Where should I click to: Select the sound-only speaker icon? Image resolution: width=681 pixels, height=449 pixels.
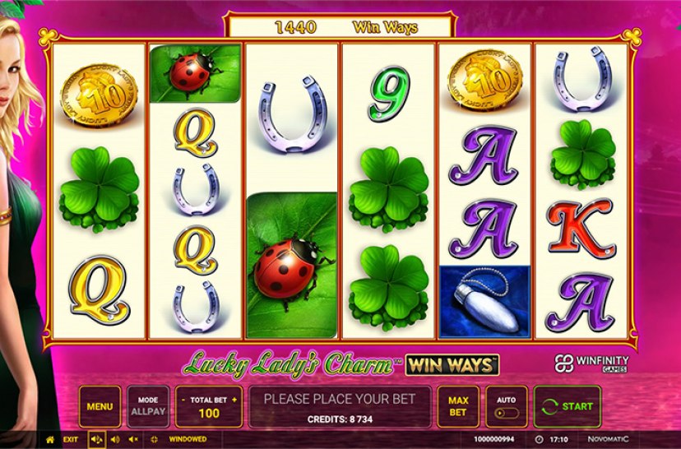(115, 439)
